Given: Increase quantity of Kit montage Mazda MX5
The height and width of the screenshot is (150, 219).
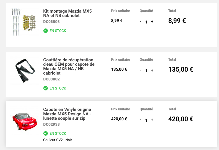Looking at the screenshot, I should [x=152, y=22].
